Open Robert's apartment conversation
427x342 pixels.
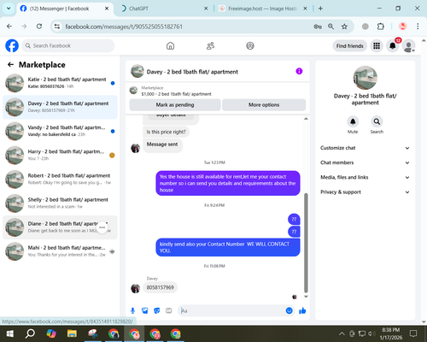point(60,179)
